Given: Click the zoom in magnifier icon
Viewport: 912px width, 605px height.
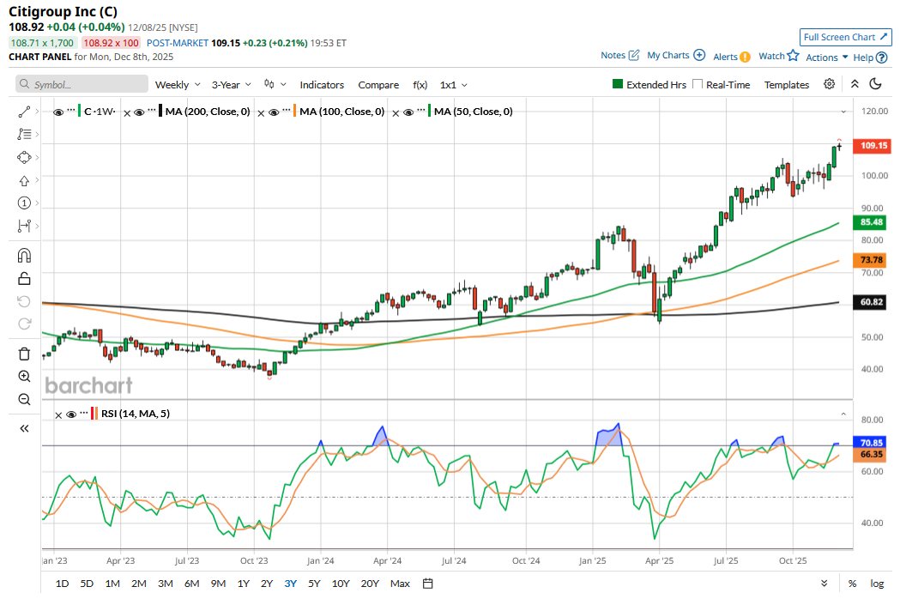Looking at the screenshot, I should (x=24, y=377).
